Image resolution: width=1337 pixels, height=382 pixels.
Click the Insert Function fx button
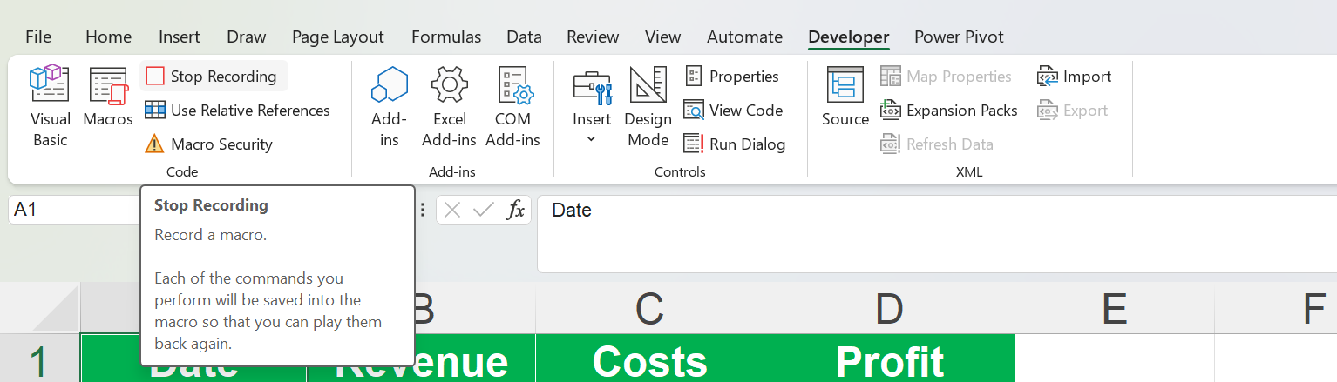point(516,210)
